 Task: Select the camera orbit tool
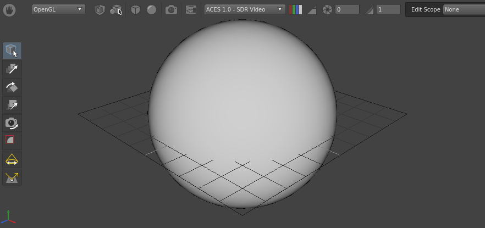pyautogui.click(x=12, y=123)
